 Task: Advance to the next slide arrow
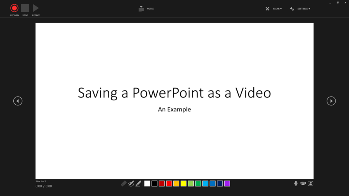point(331,101)
